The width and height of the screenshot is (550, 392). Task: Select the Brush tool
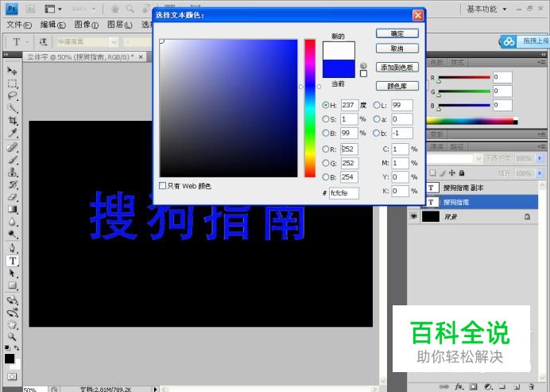click(x=12, y=160)
